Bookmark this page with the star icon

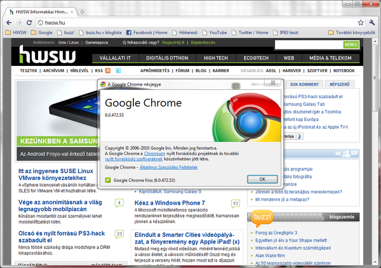(361, 23)
